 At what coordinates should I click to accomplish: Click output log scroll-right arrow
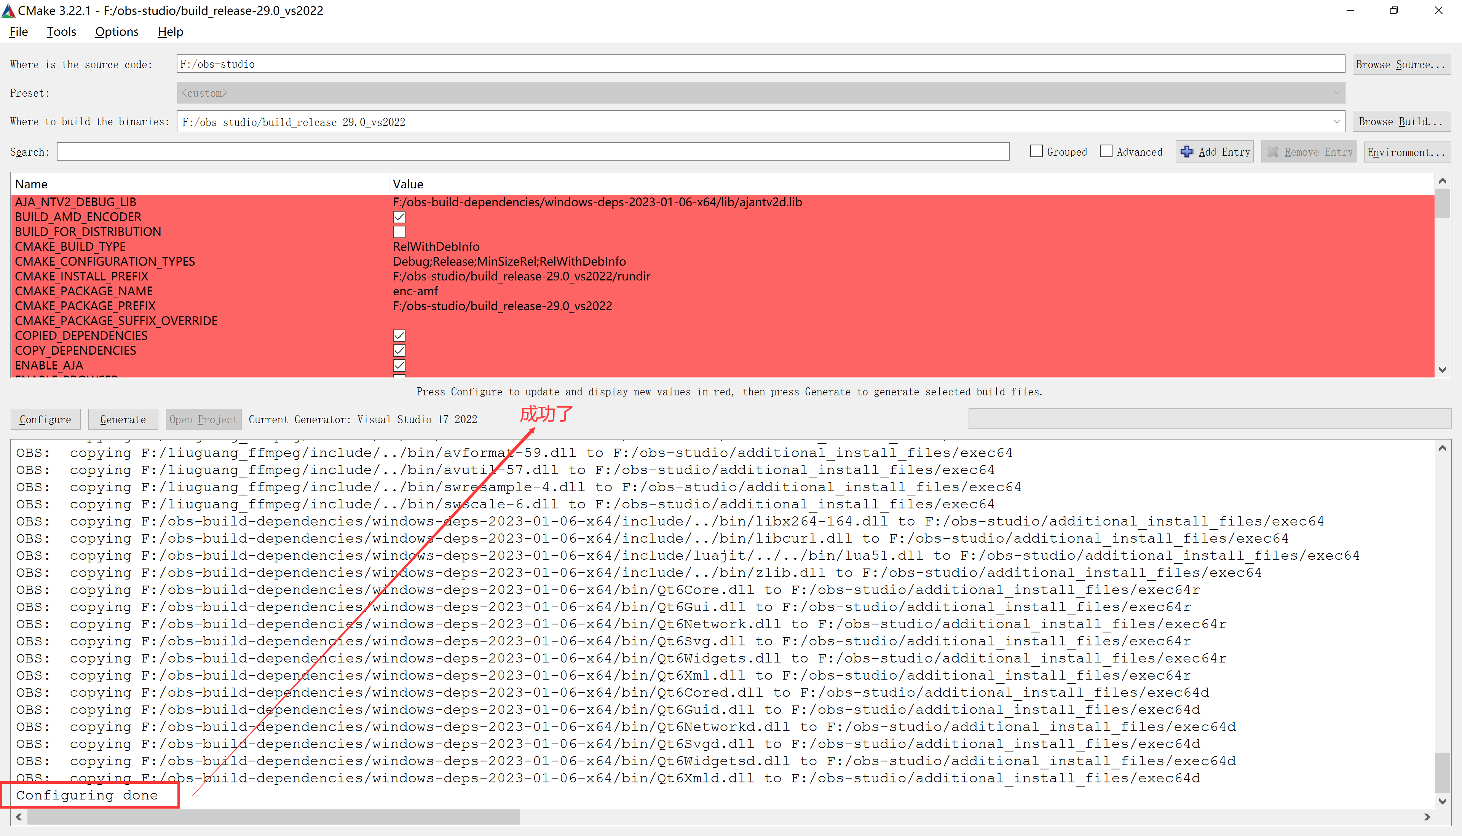coord(1427,817)
